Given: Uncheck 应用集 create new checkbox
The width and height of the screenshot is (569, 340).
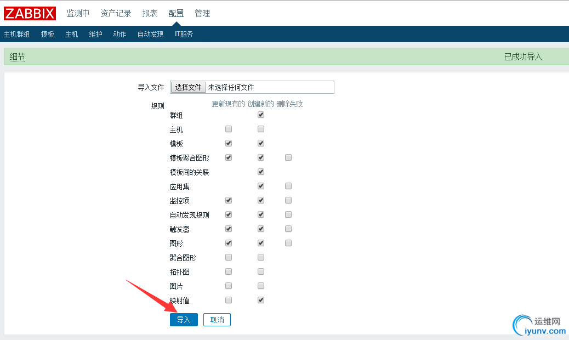Looking at the screenshot, I should (x=261, y=186).
